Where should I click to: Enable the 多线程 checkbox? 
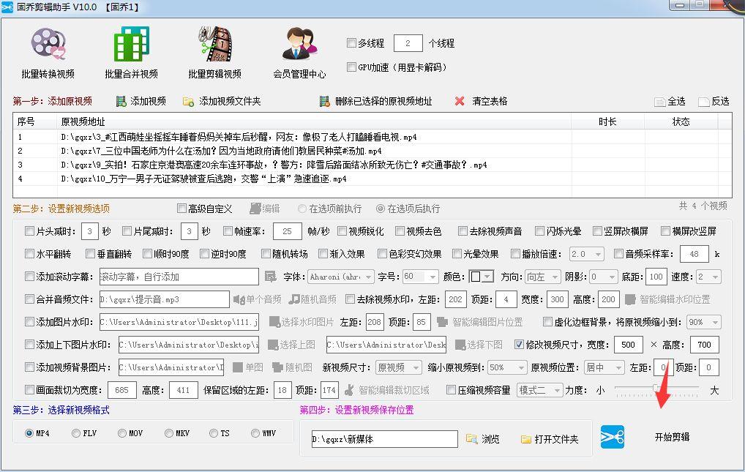(x=351, y=43)
